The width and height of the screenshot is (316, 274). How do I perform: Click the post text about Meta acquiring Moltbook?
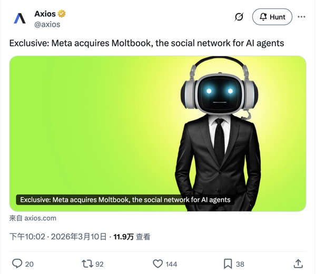146,43
